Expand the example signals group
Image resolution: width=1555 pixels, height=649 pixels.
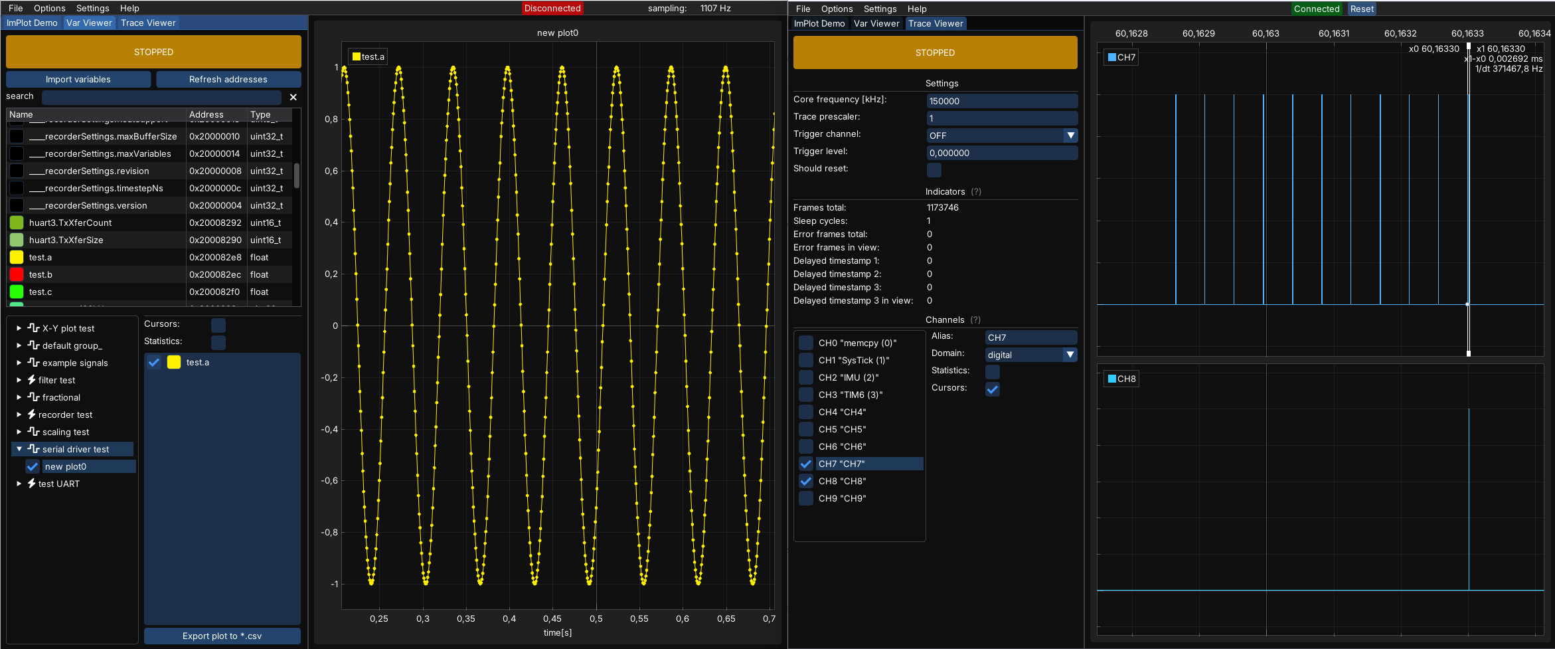[19, 363]
